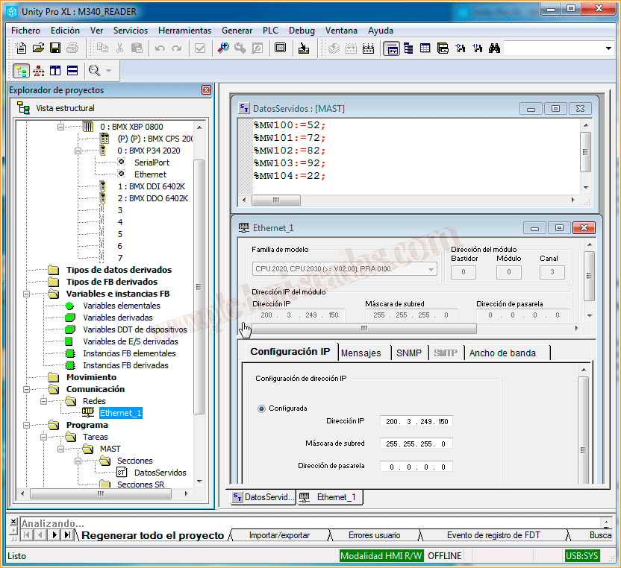Switch to the Ancho de banda tab

pos(502,353)
